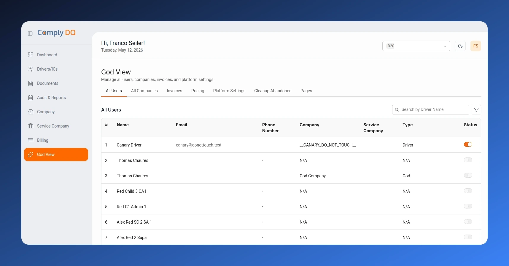Click the Alex Red SC 2 SA 1 name
509x266 pixels.
tap(134, 222)
